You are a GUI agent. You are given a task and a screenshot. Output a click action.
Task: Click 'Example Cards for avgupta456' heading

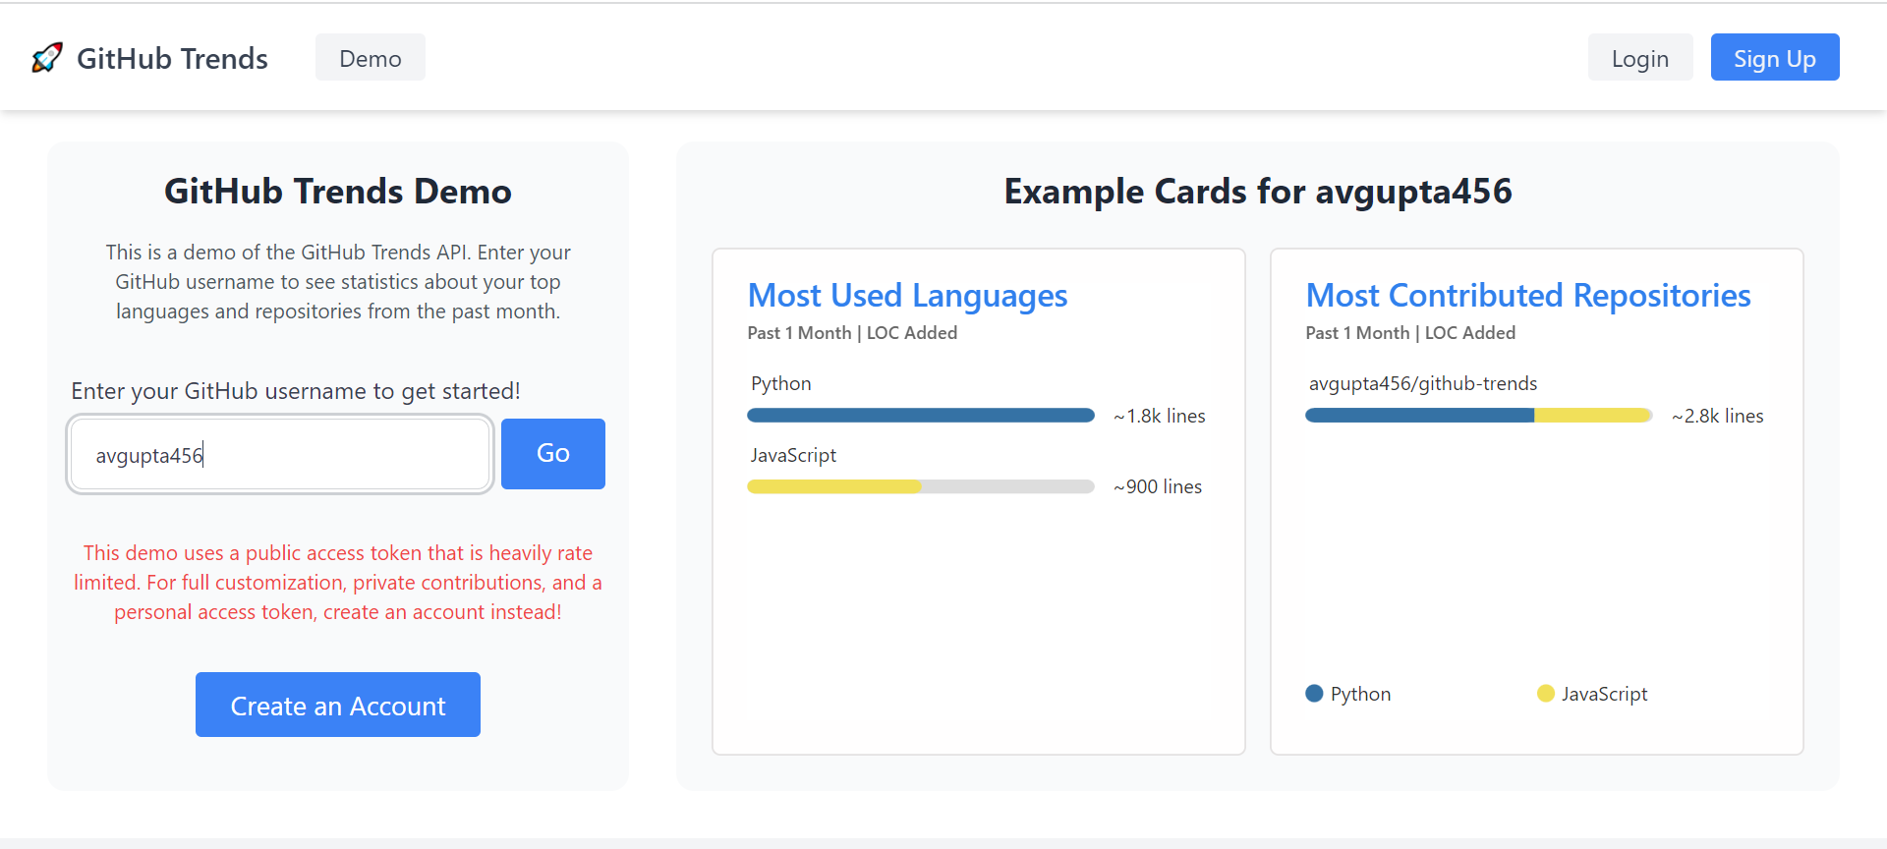pyautogui.click(x=1258, y=191)
